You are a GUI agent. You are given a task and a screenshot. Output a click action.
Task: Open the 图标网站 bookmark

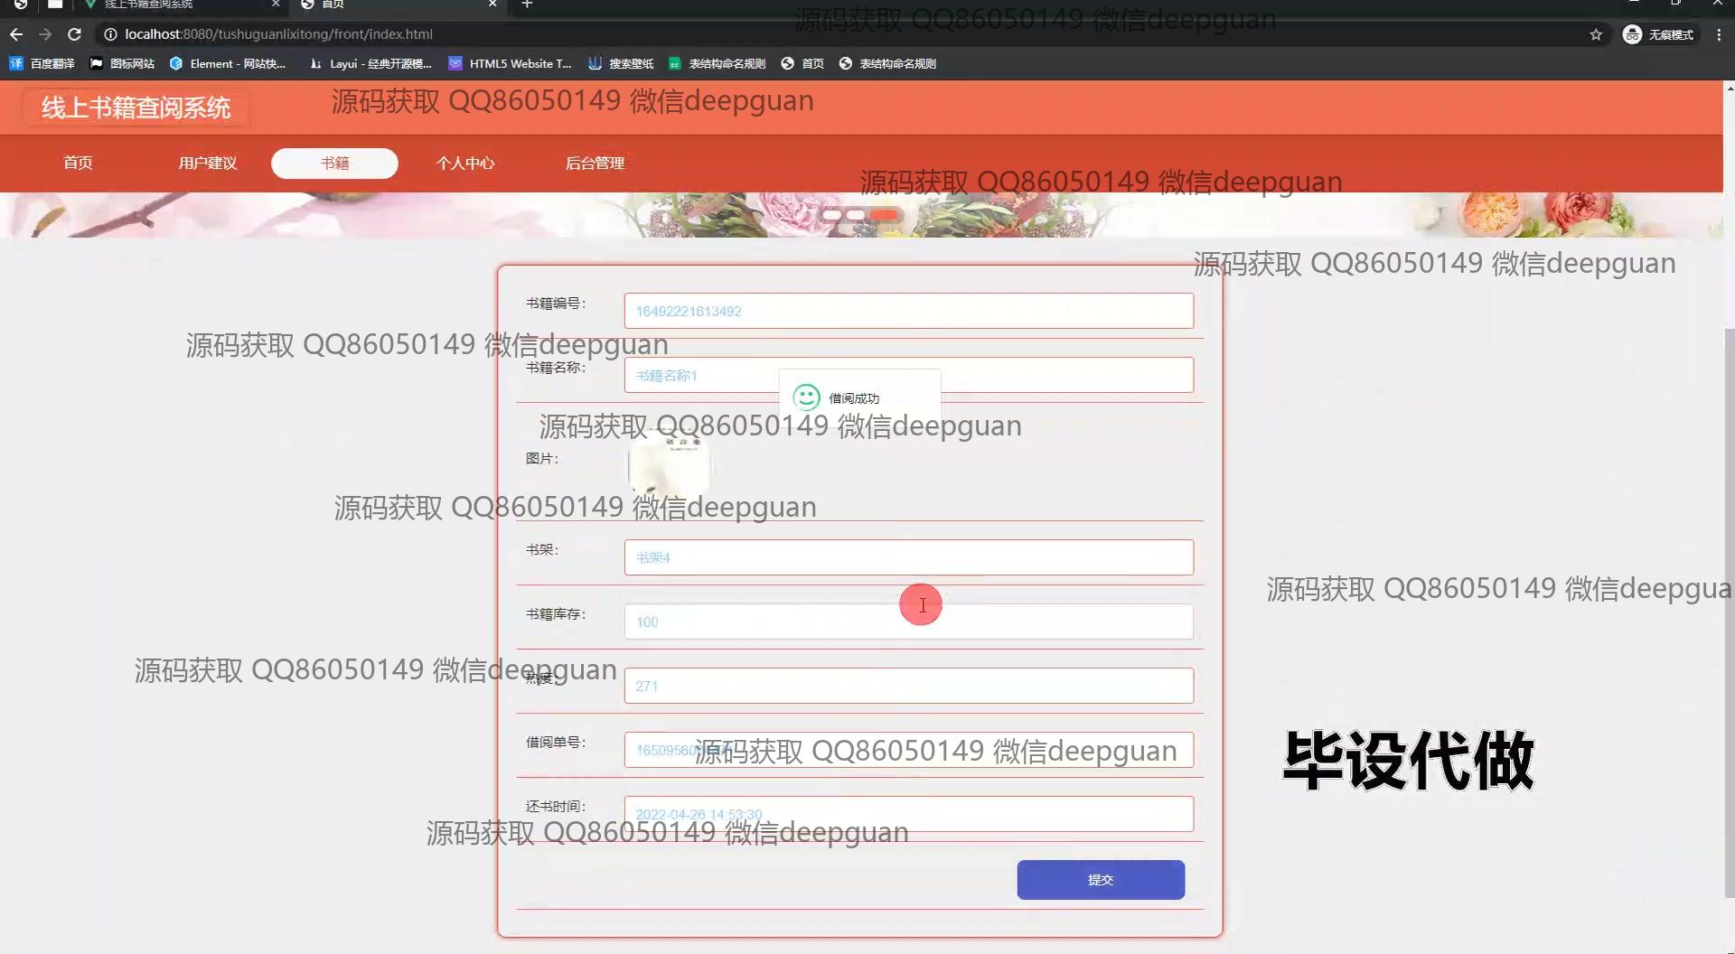[x=123, y=63]
